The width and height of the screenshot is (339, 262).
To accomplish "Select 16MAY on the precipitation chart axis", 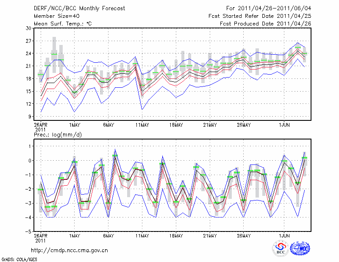I will pyautogui.click(x=176, y=235).
